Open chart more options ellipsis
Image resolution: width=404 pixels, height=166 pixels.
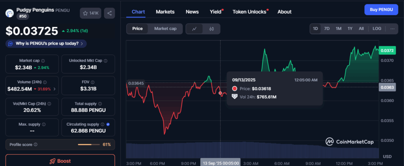coord(393,29)
